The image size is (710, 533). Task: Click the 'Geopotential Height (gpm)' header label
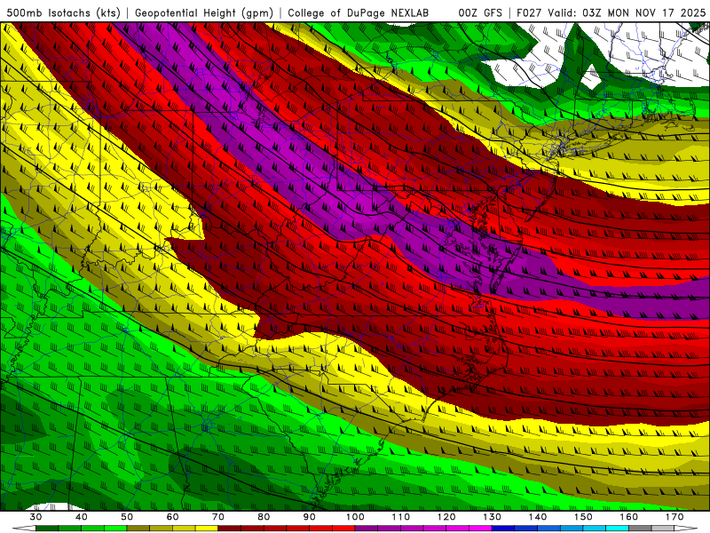coord(204,12)
